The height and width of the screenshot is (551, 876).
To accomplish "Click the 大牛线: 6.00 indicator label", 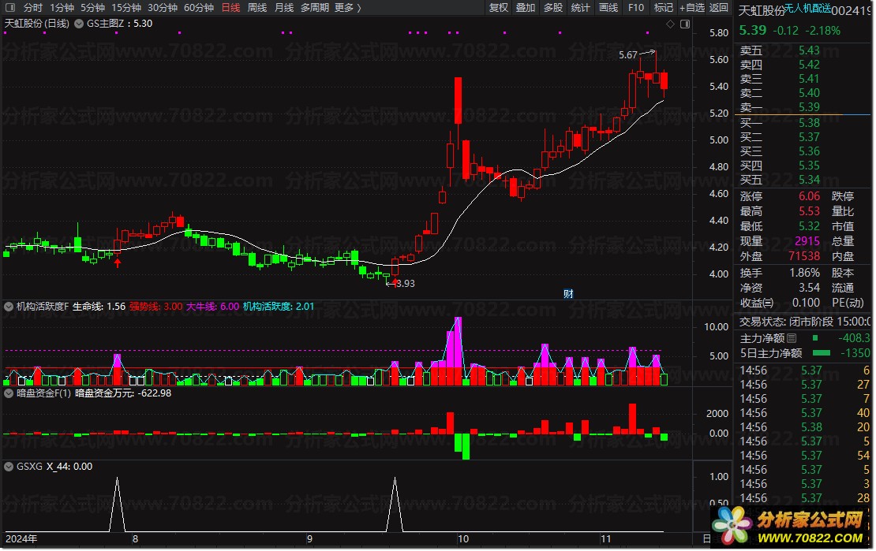I will (212, 307).
